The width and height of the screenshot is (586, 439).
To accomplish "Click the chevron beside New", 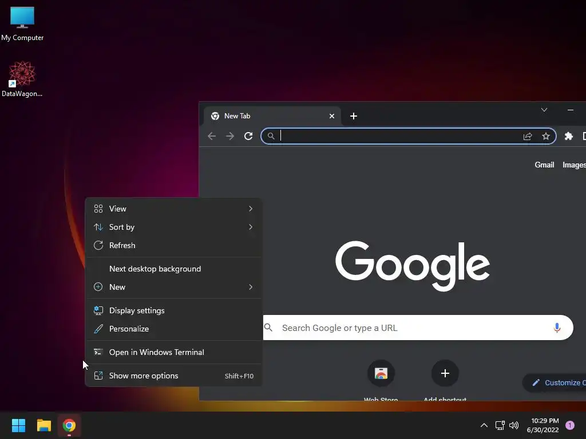I will point(251,287).
